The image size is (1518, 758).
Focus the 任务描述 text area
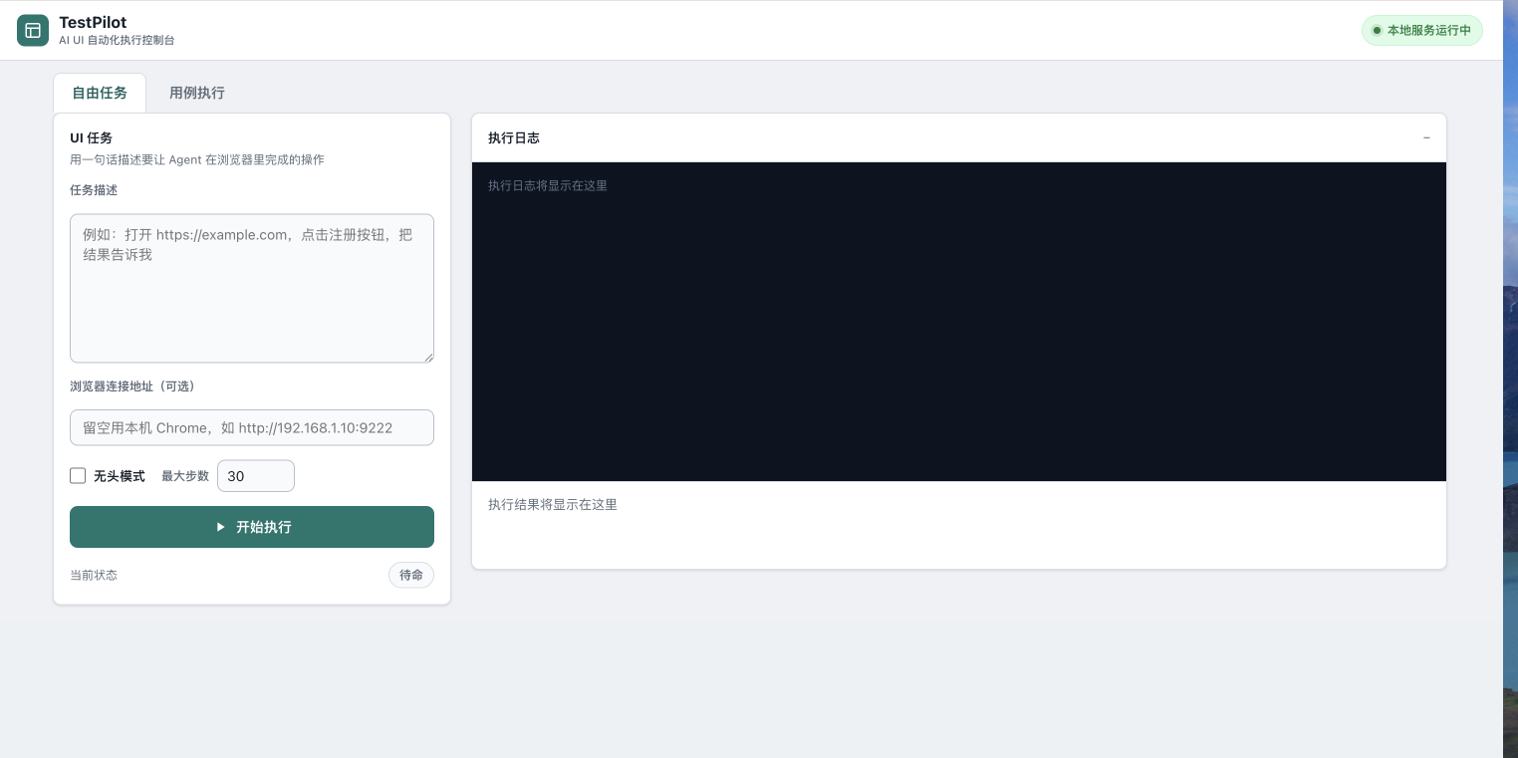252,288
